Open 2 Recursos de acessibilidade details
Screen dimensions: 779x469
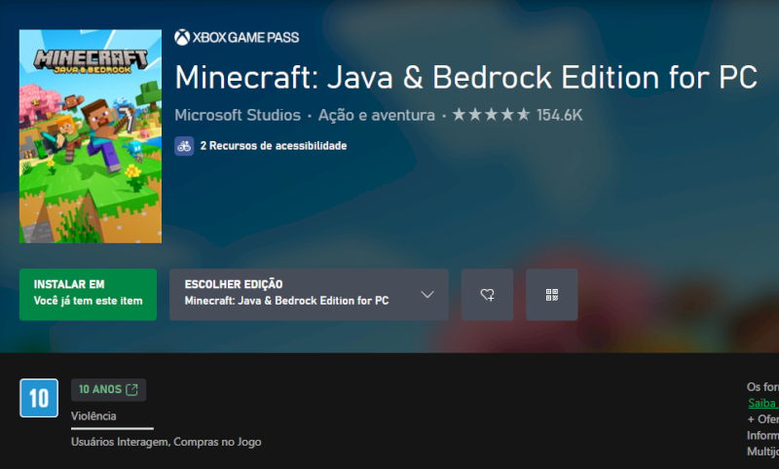click(x=274, y=146)
